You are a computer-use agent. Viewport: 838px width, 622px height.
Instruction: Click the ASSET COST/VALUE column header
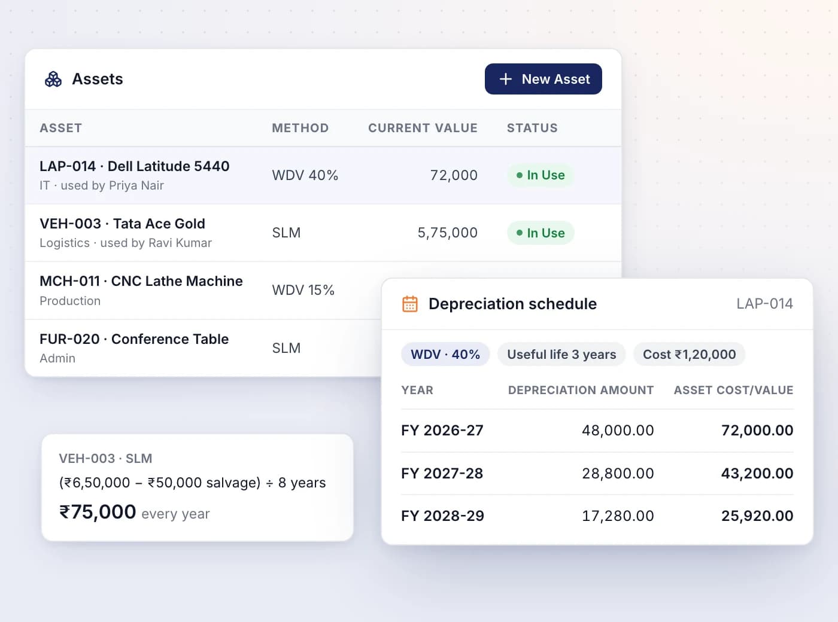coord(733,390)
